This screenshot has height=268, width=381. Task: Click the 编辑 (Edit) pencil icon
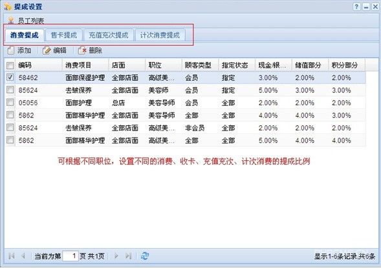point(47,50)
